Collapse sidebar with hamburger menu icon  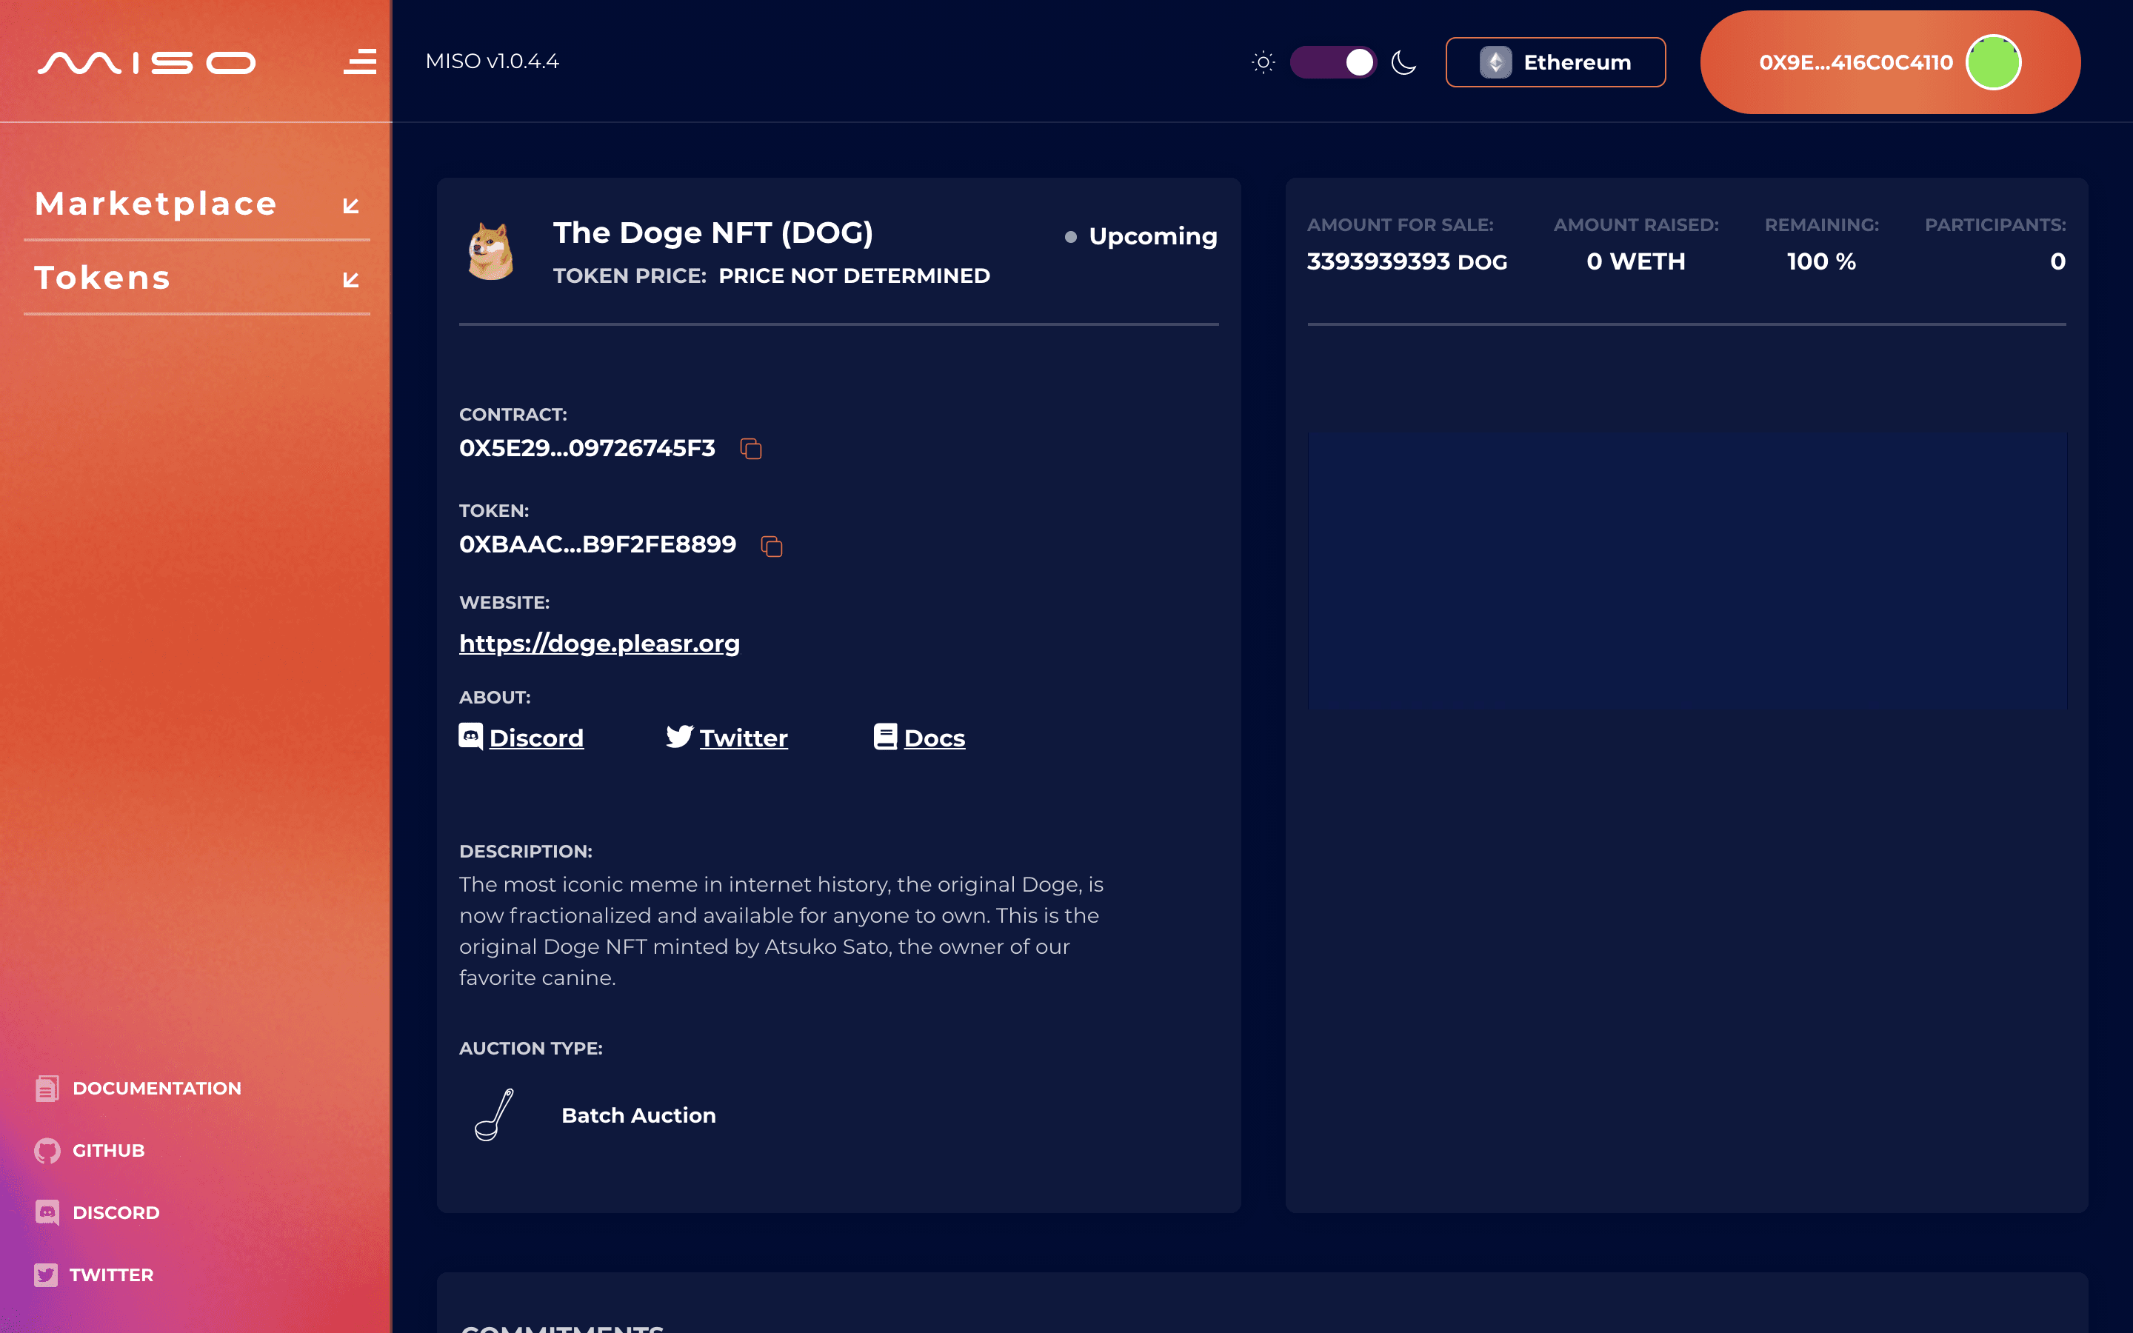360,61
